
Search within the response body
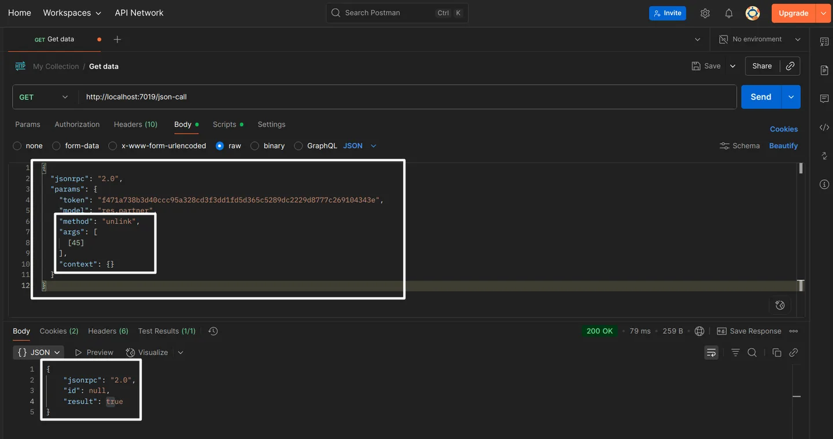coord(752,352)
